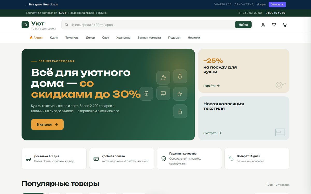Open the Подарки category
Screen dimensions: 311x194
click(x=174, y=38)
